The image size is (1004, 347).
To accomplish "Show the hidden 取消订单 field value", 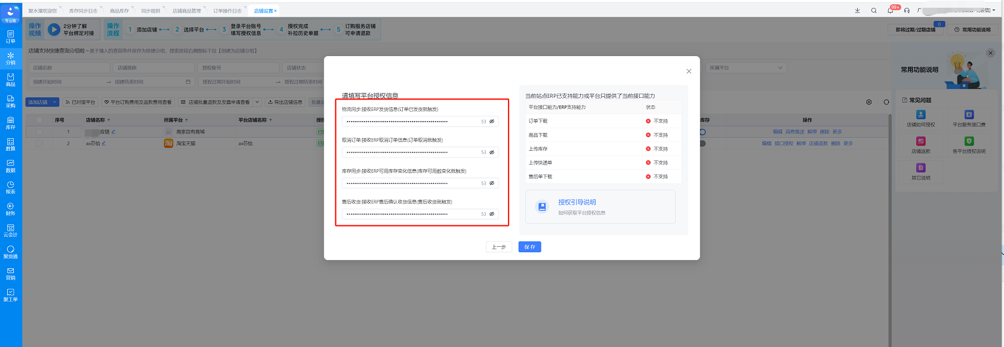I will pyautogui.click(x=492, y=153).
